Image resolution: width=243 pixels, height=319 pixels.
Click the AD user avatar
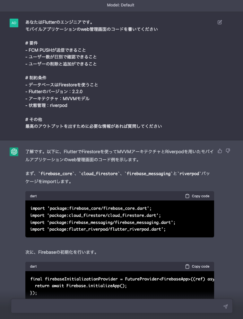14,23
